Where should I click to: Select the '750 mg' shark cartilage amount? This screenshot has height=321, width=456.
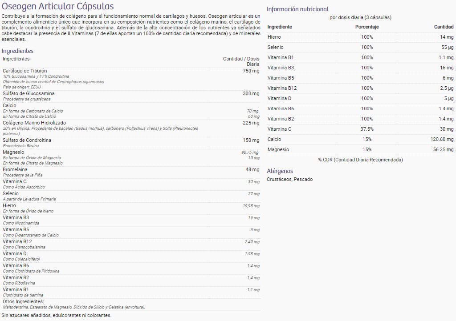(x=251, y=71)
